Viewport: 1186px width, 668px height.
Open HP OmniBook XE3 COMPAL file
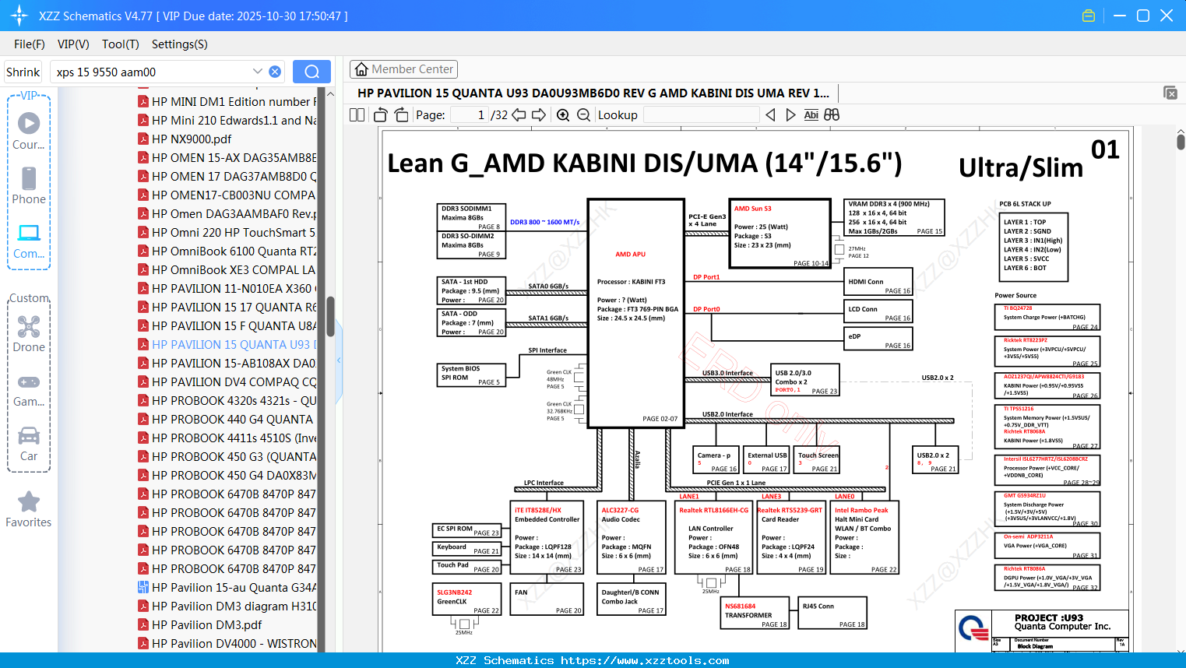click(227, 270)
